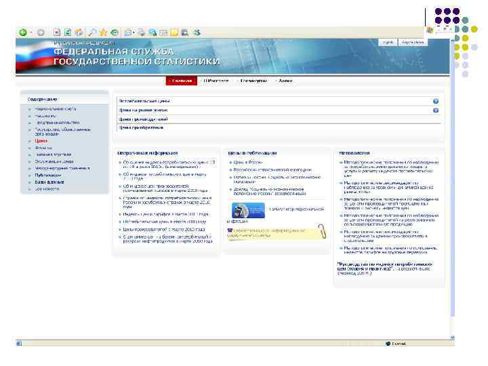Click the Research toolbar icon

click(x=185, y=33)
